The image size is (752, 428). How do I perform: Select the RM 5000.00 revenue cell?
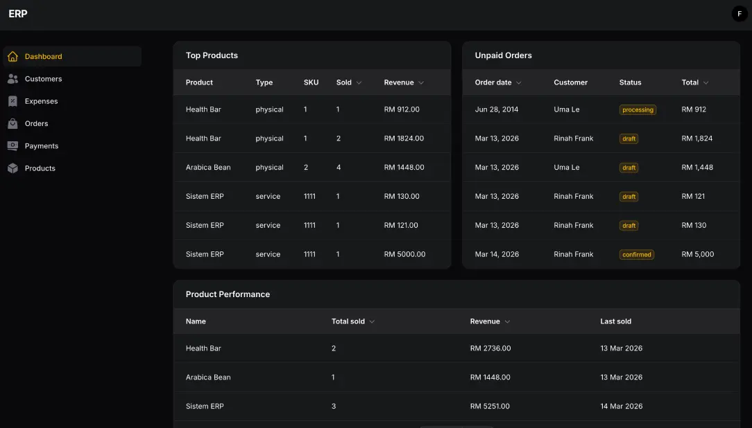(404, 254)
